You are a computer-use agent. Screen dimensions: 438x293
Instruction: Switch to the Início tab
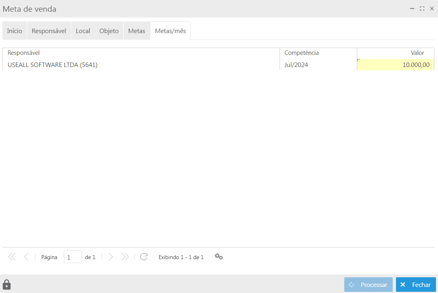tap(15, 31)
